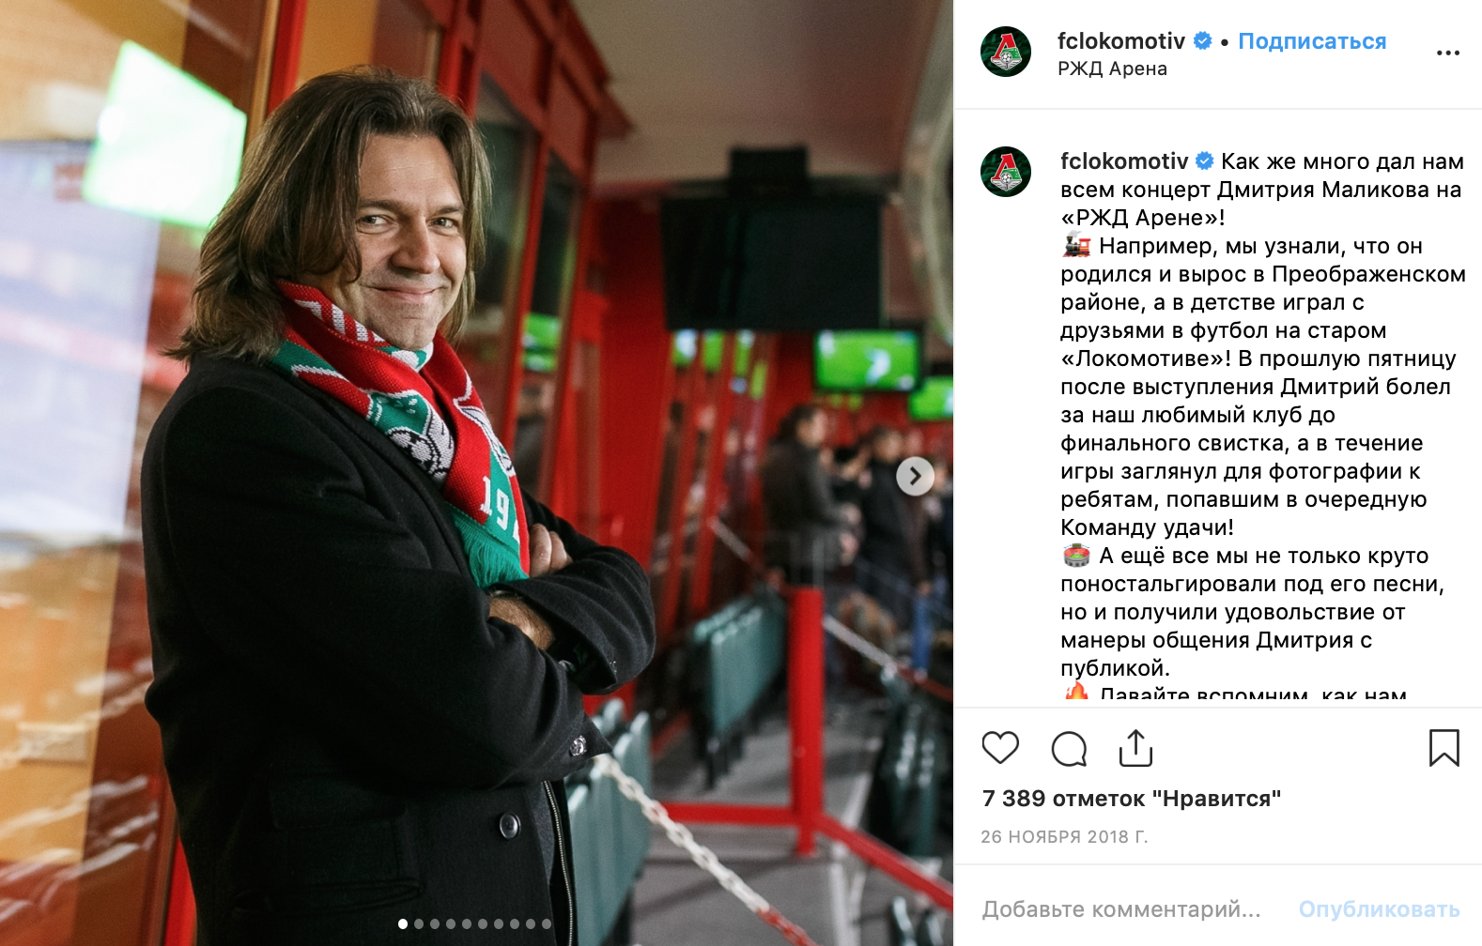
Task: Open the fclokomotiv username in the caption
Action: 1124,161
